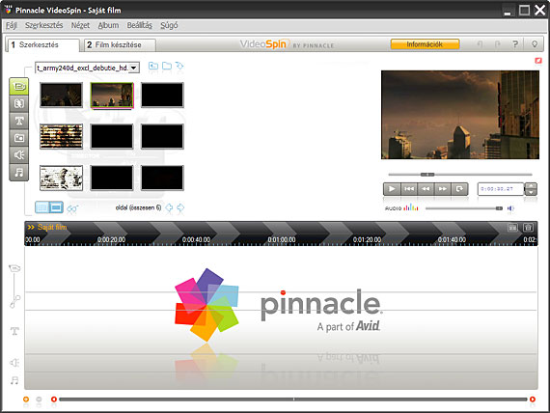Expand the t_army240d video file dropdown
The height and width of the screenshot is (413, 550).
(x=134, y=68)
